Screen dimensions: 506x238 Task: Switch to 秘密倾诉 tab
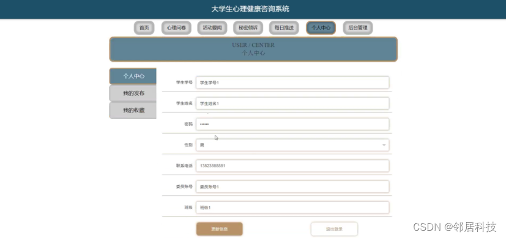pos(248,27)
